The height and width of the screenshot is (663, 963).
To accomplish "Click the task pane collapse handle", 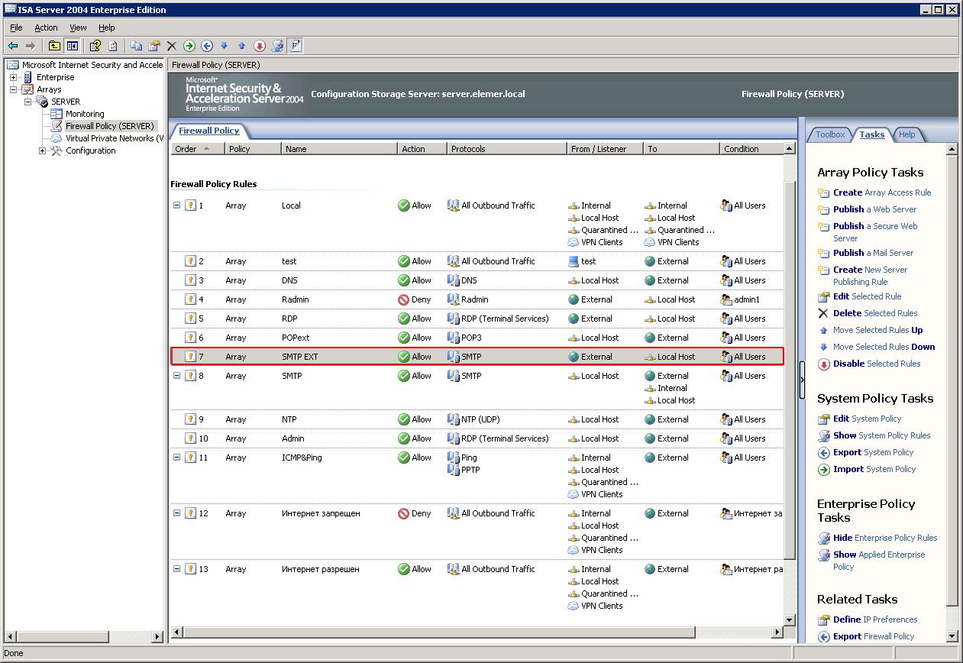I will pyautogui.click(x=802, y=380).
